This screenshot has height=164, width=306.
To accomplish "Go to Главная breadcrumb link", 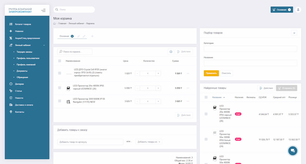I will click(x=62, y=23).
